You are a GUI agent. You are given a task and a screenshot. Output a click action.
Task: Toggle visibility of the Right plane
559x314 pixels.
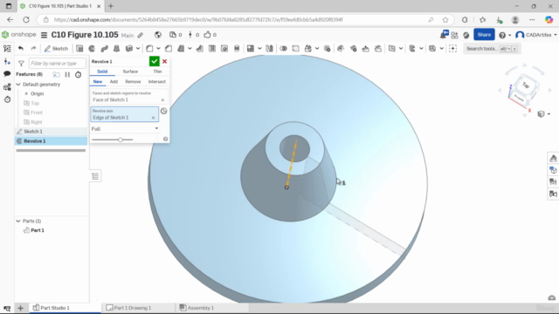[26, 122]
